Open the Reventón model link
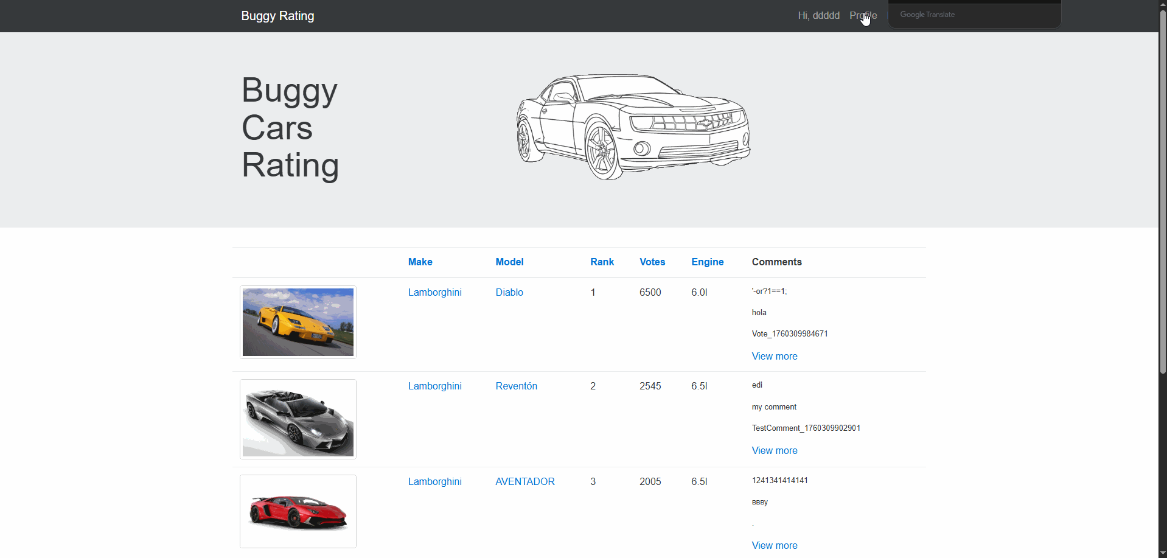The width and height of the screenshot is (1167, 558). (516, 386)
